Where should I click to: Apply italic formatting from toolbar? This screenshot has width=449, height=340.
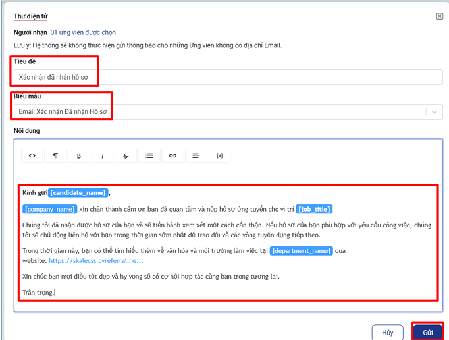[x=102, y=156]
